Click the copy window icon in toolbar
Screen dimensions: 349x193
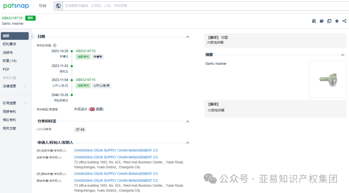click(329, 21)
